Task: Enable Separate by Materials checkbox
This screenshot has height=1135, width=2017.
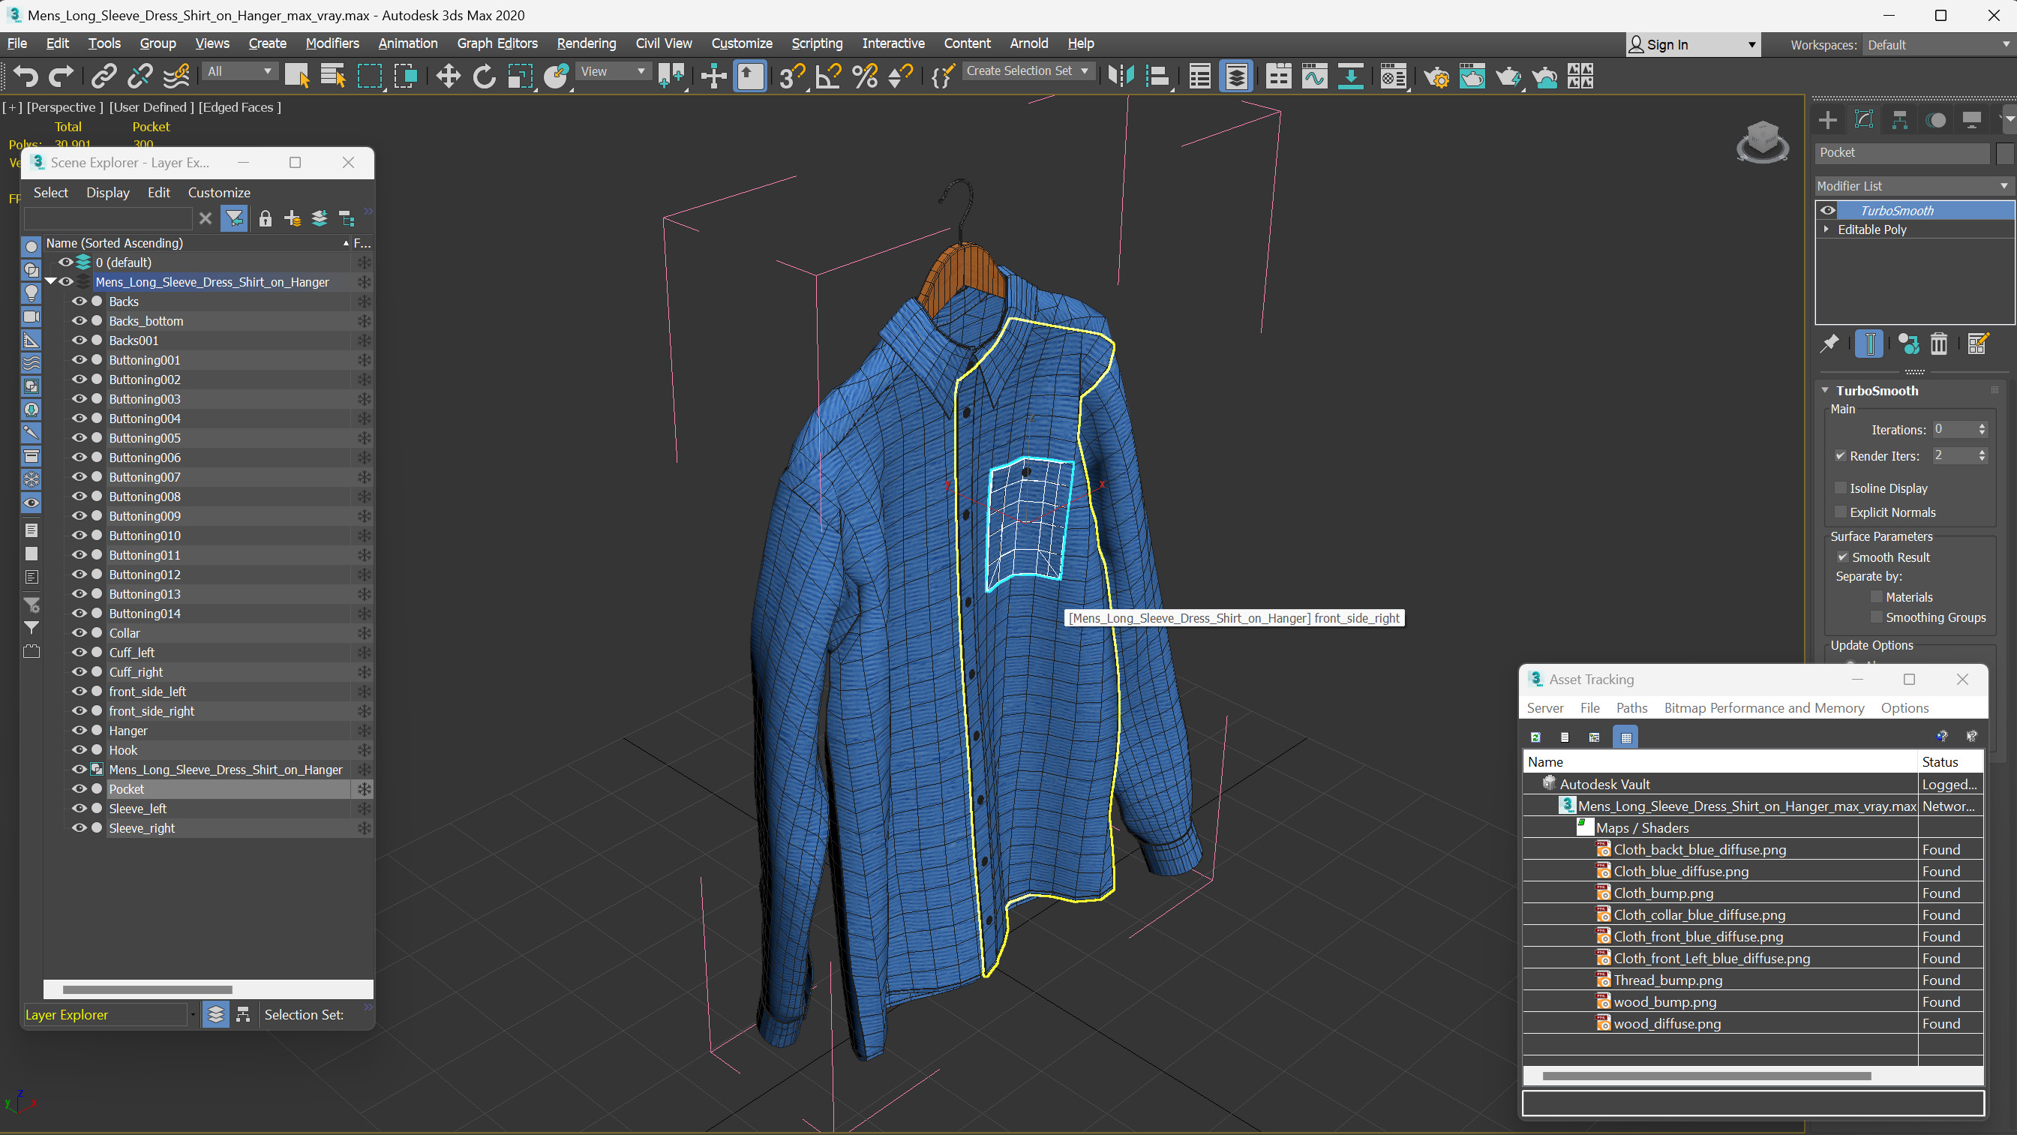Action: 1877,597
